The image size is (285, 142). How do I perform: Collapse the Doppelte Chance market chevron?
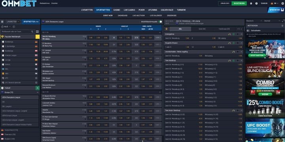(x=241, y=43)
